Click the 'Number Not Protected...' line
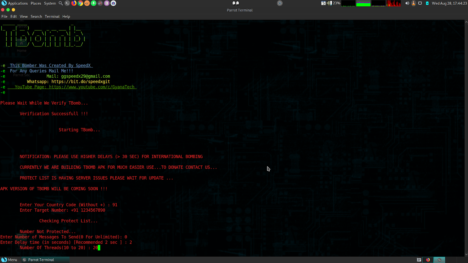Image resolution: width=468 pixels, height=263 pixels. pos(48,232)
